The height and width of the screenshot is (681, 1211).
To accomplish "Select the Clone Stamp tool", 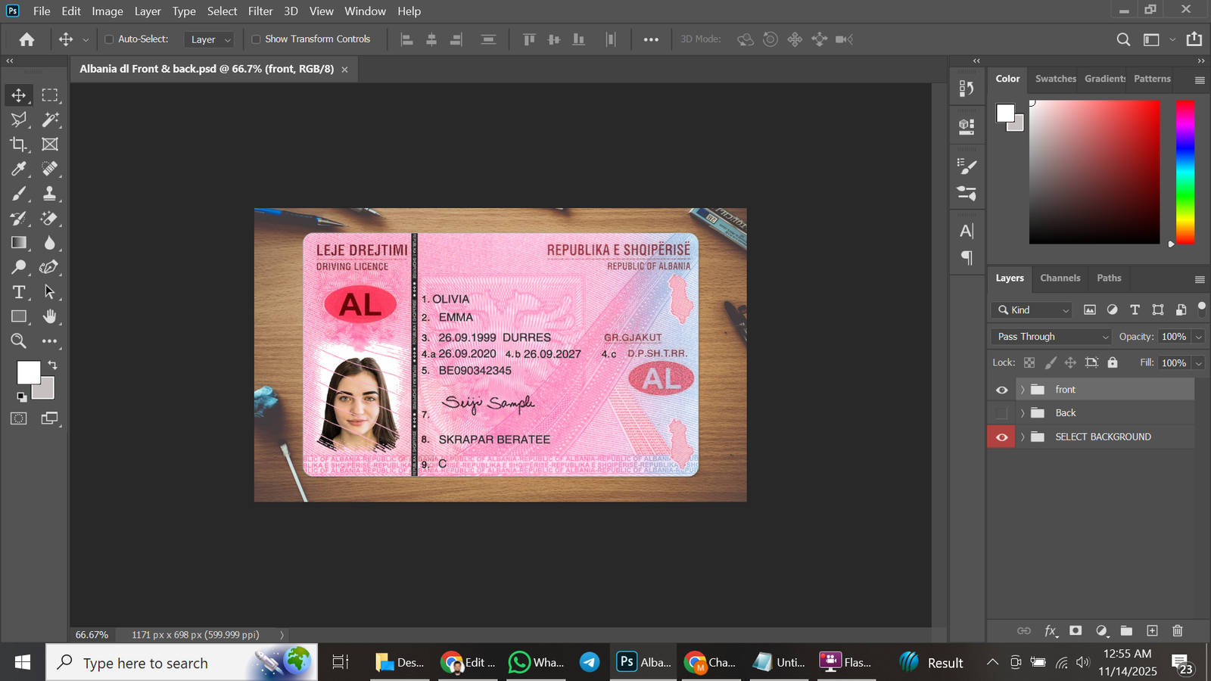I will (x=50, y=193).
